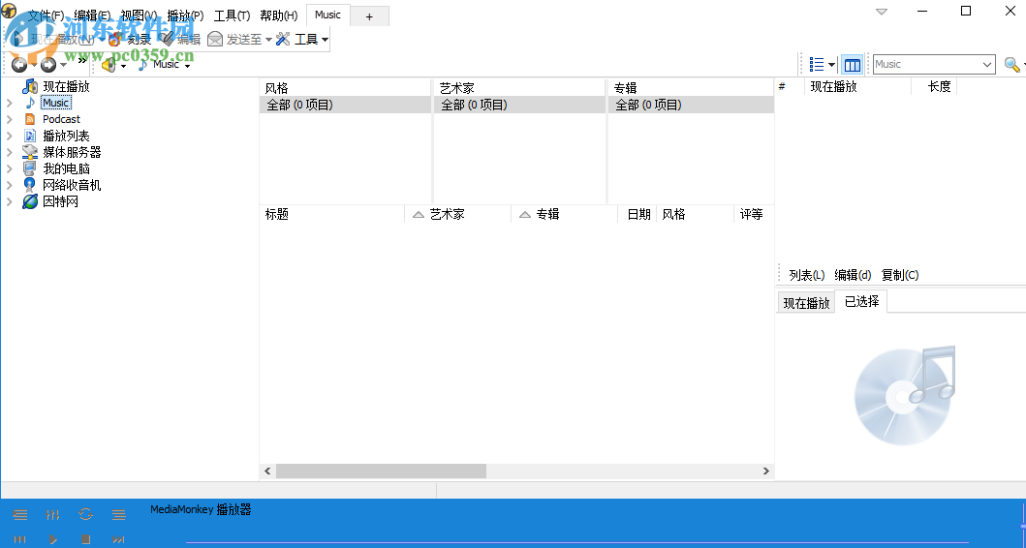The height and width of the screenshot is (548, 1026).
Task: Sort track list by 日期 column
Action: (x=637, y=214)
